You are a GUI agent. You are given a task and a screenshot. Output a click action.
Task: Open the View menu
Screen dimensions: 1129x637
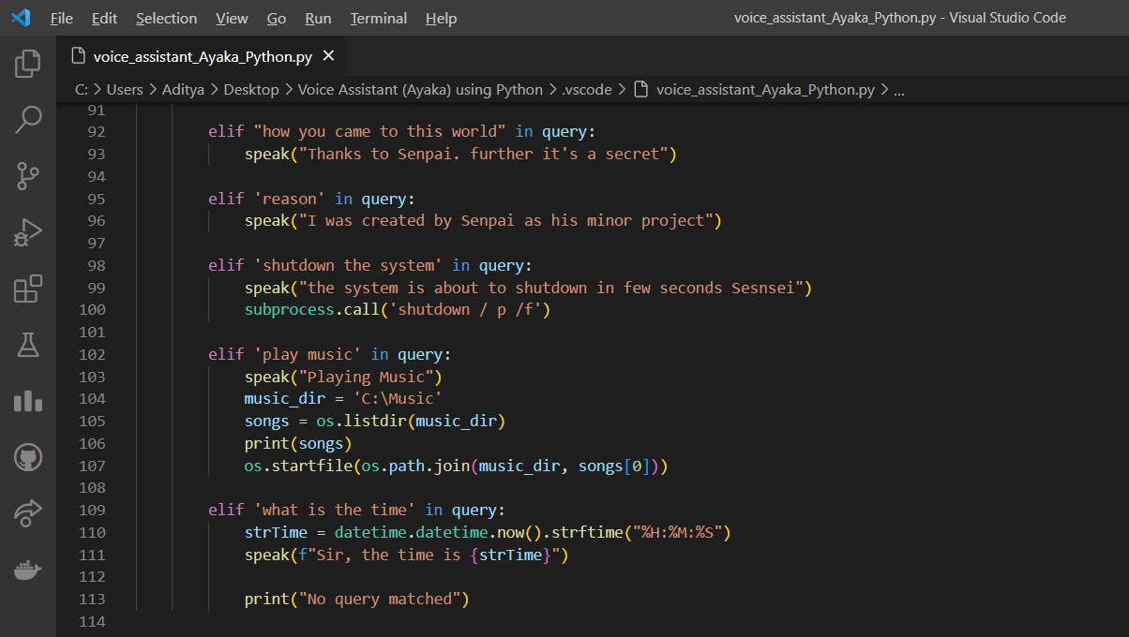pos(232,18)
